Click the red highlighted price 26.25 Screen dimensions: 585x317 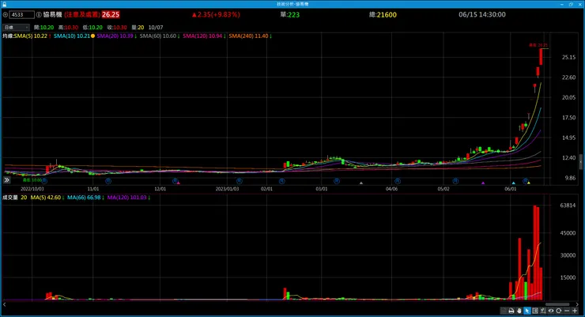point(111,14)
